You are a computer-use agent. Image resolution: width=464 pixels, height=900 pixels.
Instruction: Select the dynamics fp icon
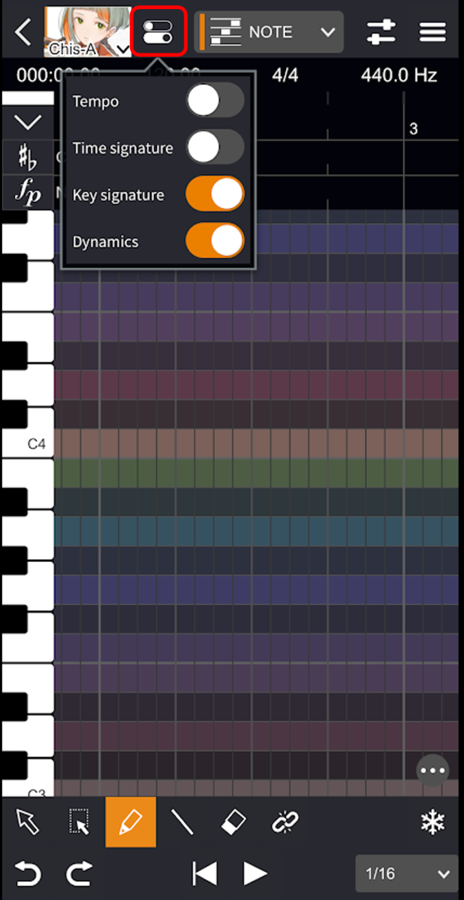(x=27, y=193)
